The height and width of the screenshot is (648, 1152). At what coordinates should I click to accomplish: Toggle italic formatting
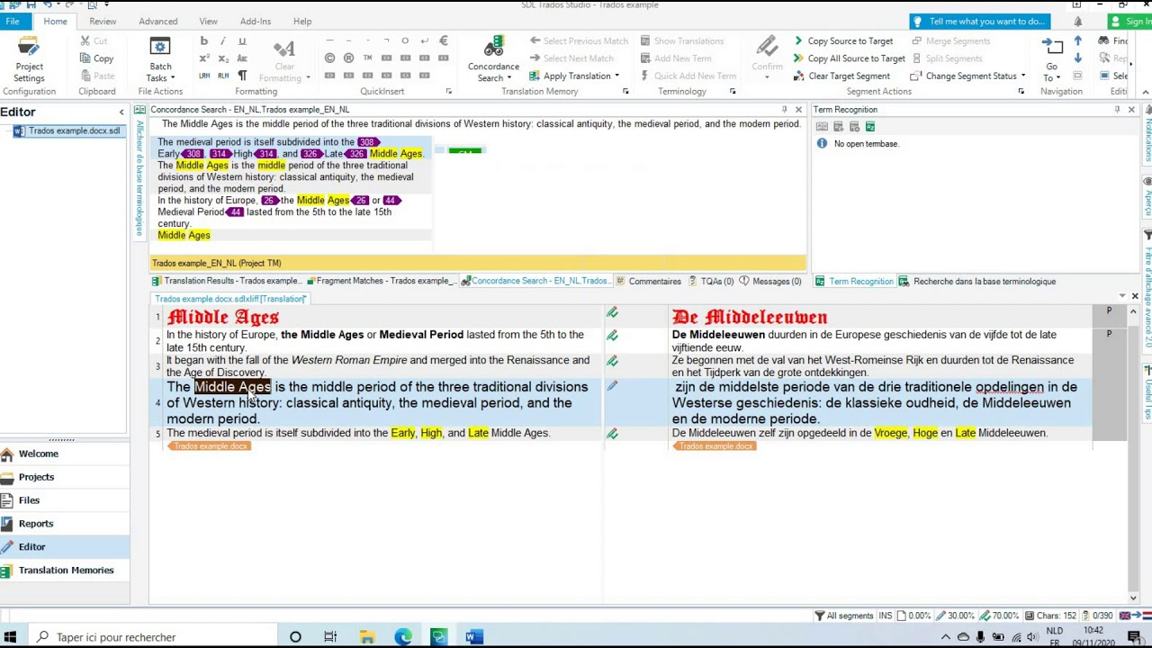pyautogui.click(x=222, y=40)
